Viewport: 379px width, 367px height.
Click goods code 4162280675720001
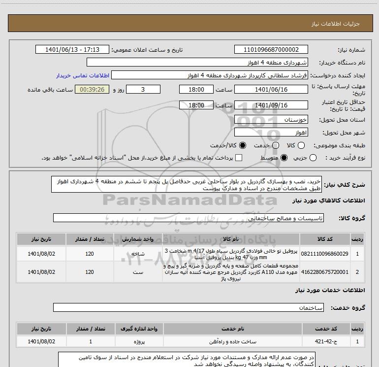tap(325, 272)
